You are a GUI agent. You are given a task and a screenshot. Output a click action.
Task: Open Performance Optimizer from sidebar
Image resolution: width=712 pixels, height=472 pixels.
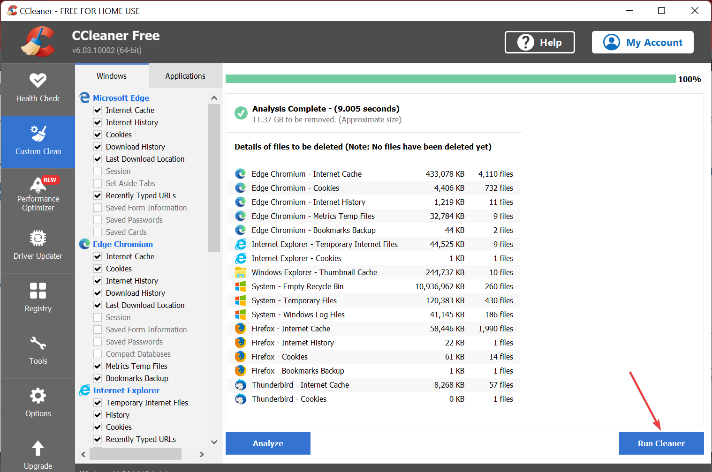38,195
